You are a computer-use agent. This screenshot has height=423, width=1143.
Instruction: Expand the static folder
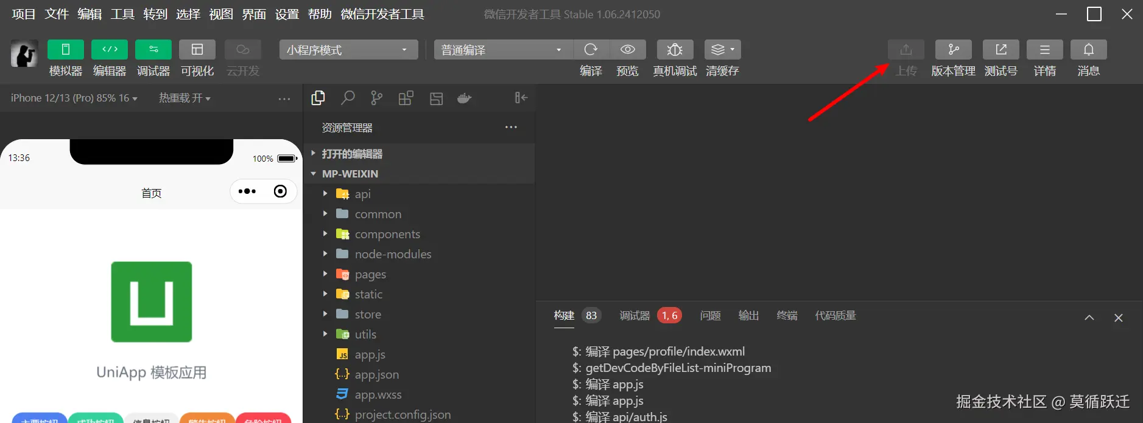click(419, 294)
